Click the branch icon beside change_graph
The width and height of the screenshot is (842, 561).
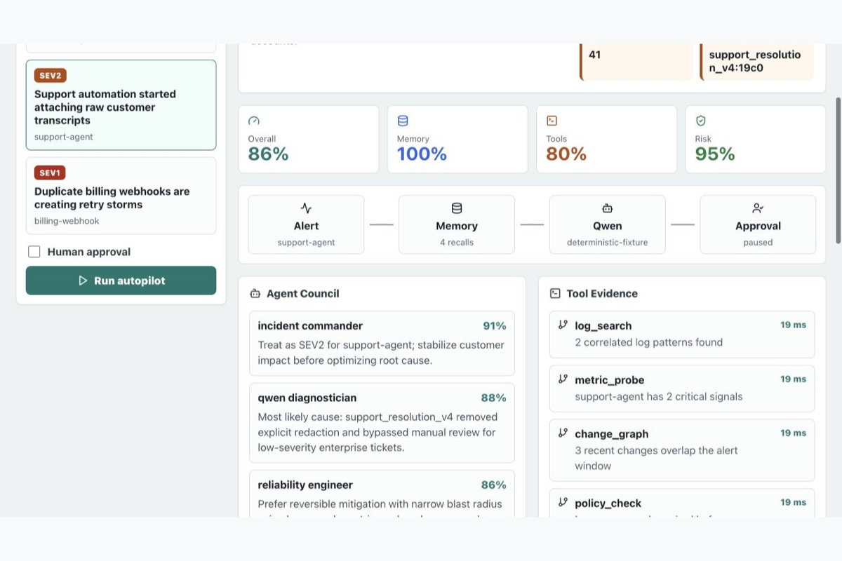pyautogui.click(x=563, y=433)
